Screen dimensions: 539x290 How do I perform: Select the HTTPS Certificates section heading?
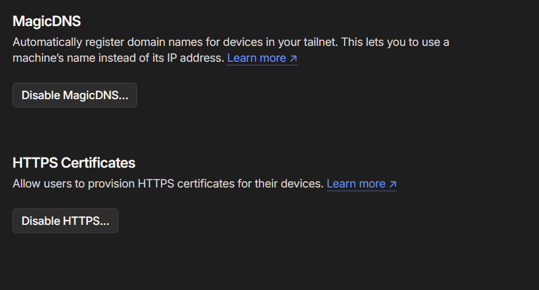coord(74,163)
